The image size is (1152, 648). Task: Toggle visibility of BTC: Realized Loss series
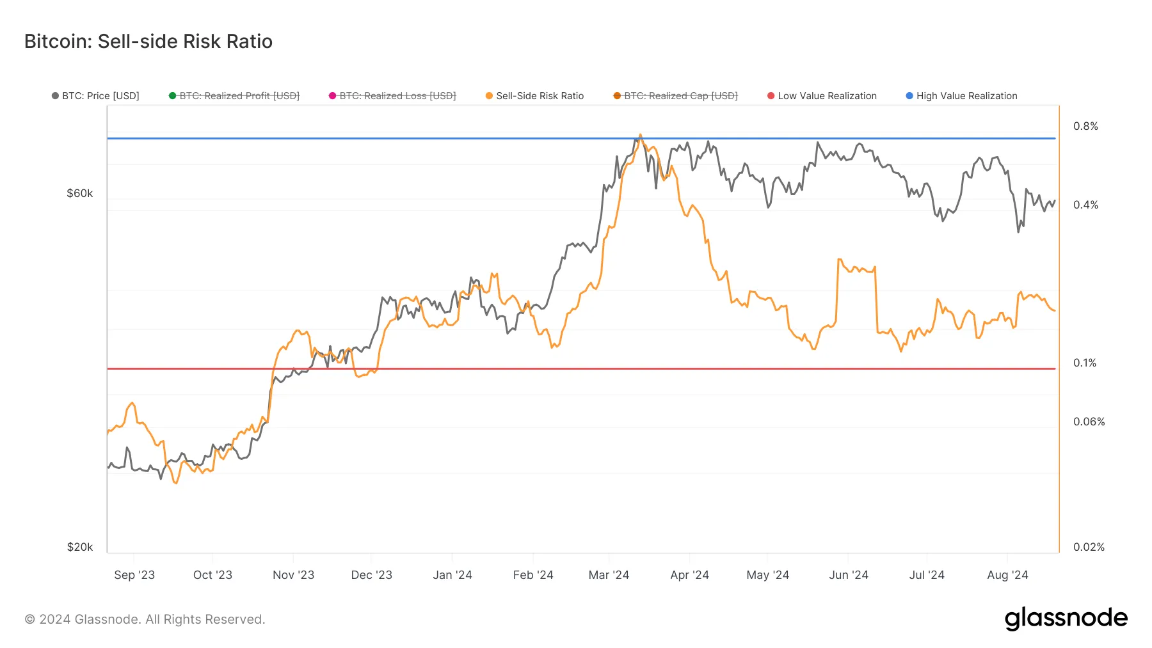tap(397, 96)
